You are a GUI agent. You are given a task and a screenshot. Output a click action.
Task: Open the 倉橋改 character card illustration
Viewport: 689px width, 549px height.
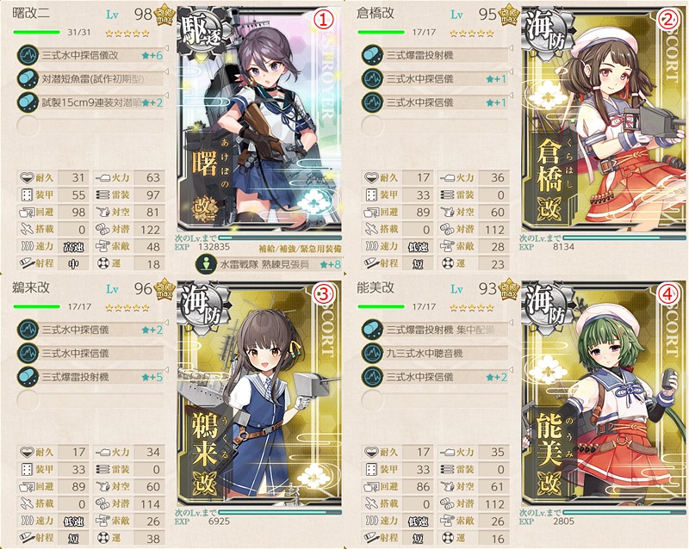(603, 120)
